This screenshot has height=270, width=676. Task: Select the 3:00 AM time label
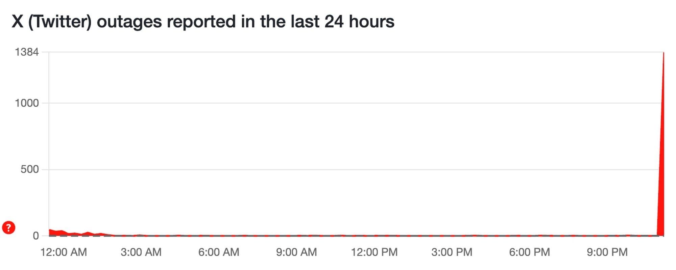[141, 252]
